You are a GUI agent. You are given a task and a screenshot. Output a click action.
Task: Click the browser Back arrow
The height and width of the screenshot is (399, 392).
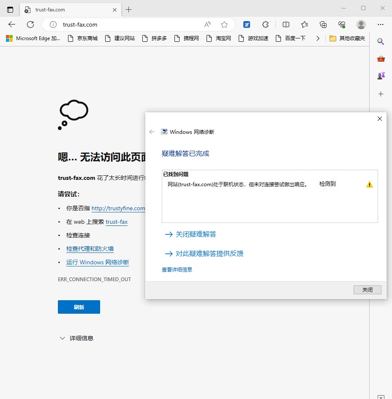12,24
